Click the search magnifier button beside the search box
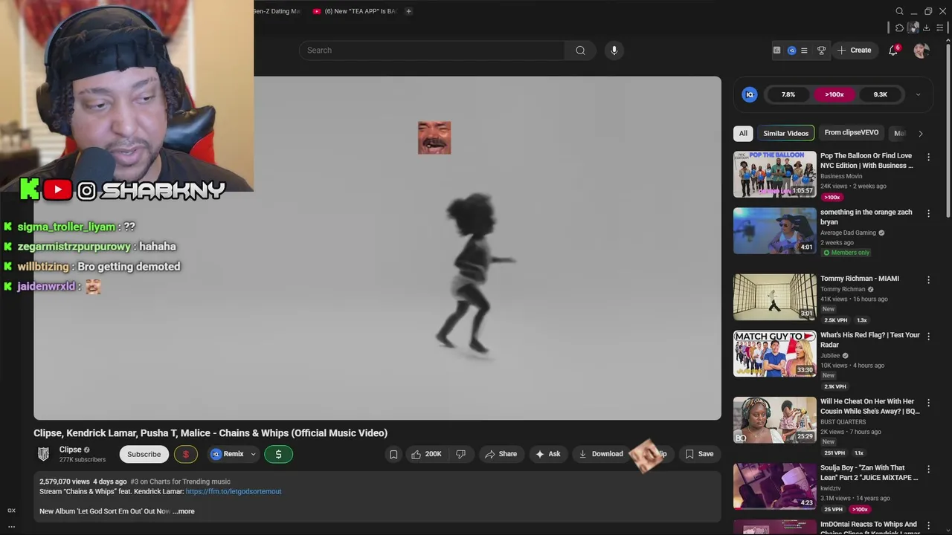This screenshot has width=952, height=535. pyautogui.click(x=580, y=51)
